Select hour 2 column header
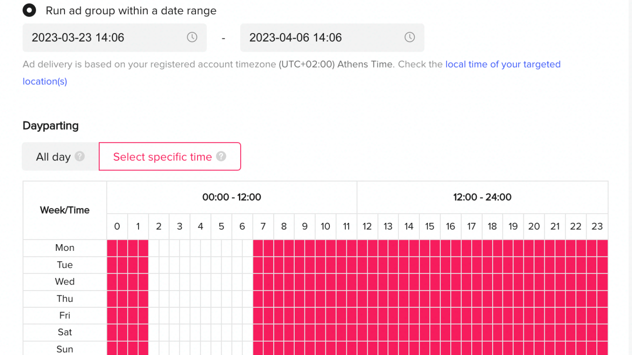This screenshot has height=355, width=632. [x=159, y=226]
